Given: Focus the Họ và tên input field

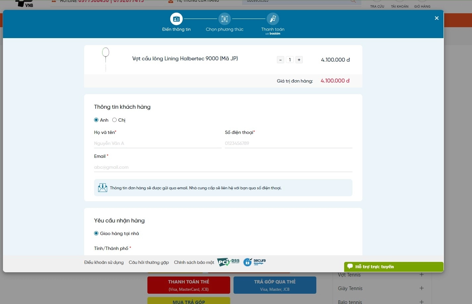Looking at the screenshot, I should [x=158, y=143].
